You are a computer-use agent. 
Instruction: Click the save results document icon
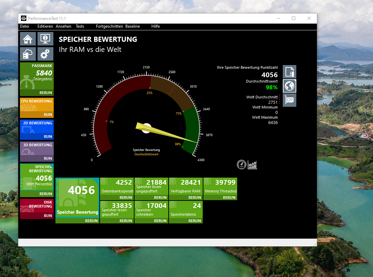coord(290,72)
